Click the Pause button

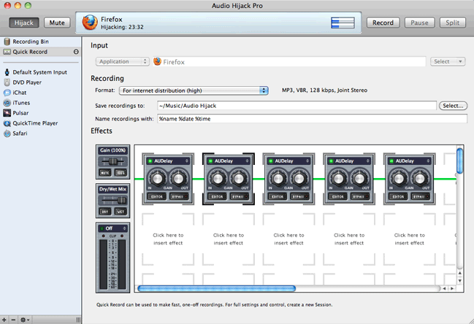[419, 23]
